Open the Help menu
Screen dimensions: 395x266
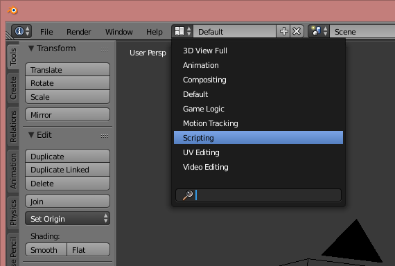click(155, 32)
